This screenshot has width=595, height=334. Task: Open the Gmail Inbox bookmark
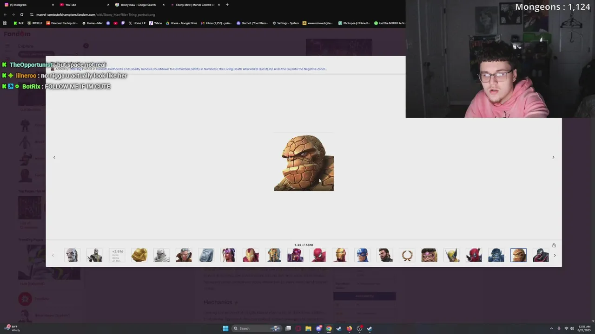[216, 23]
